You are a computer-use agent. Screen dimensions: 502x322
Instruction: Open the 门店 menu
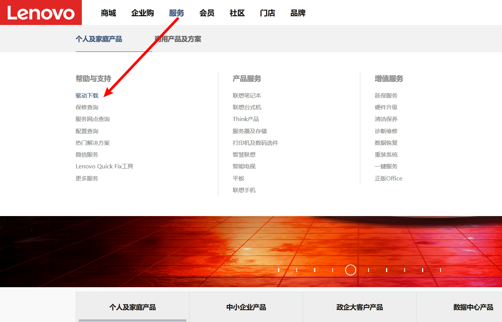(x=267, y=13)
